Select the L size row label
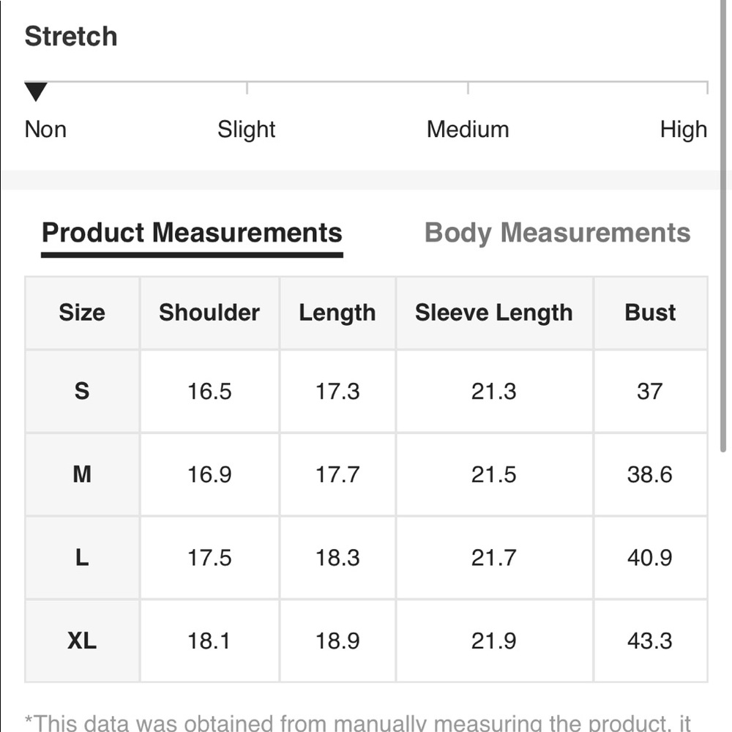Viewport: 732px width, 732px height. point(82,557)
